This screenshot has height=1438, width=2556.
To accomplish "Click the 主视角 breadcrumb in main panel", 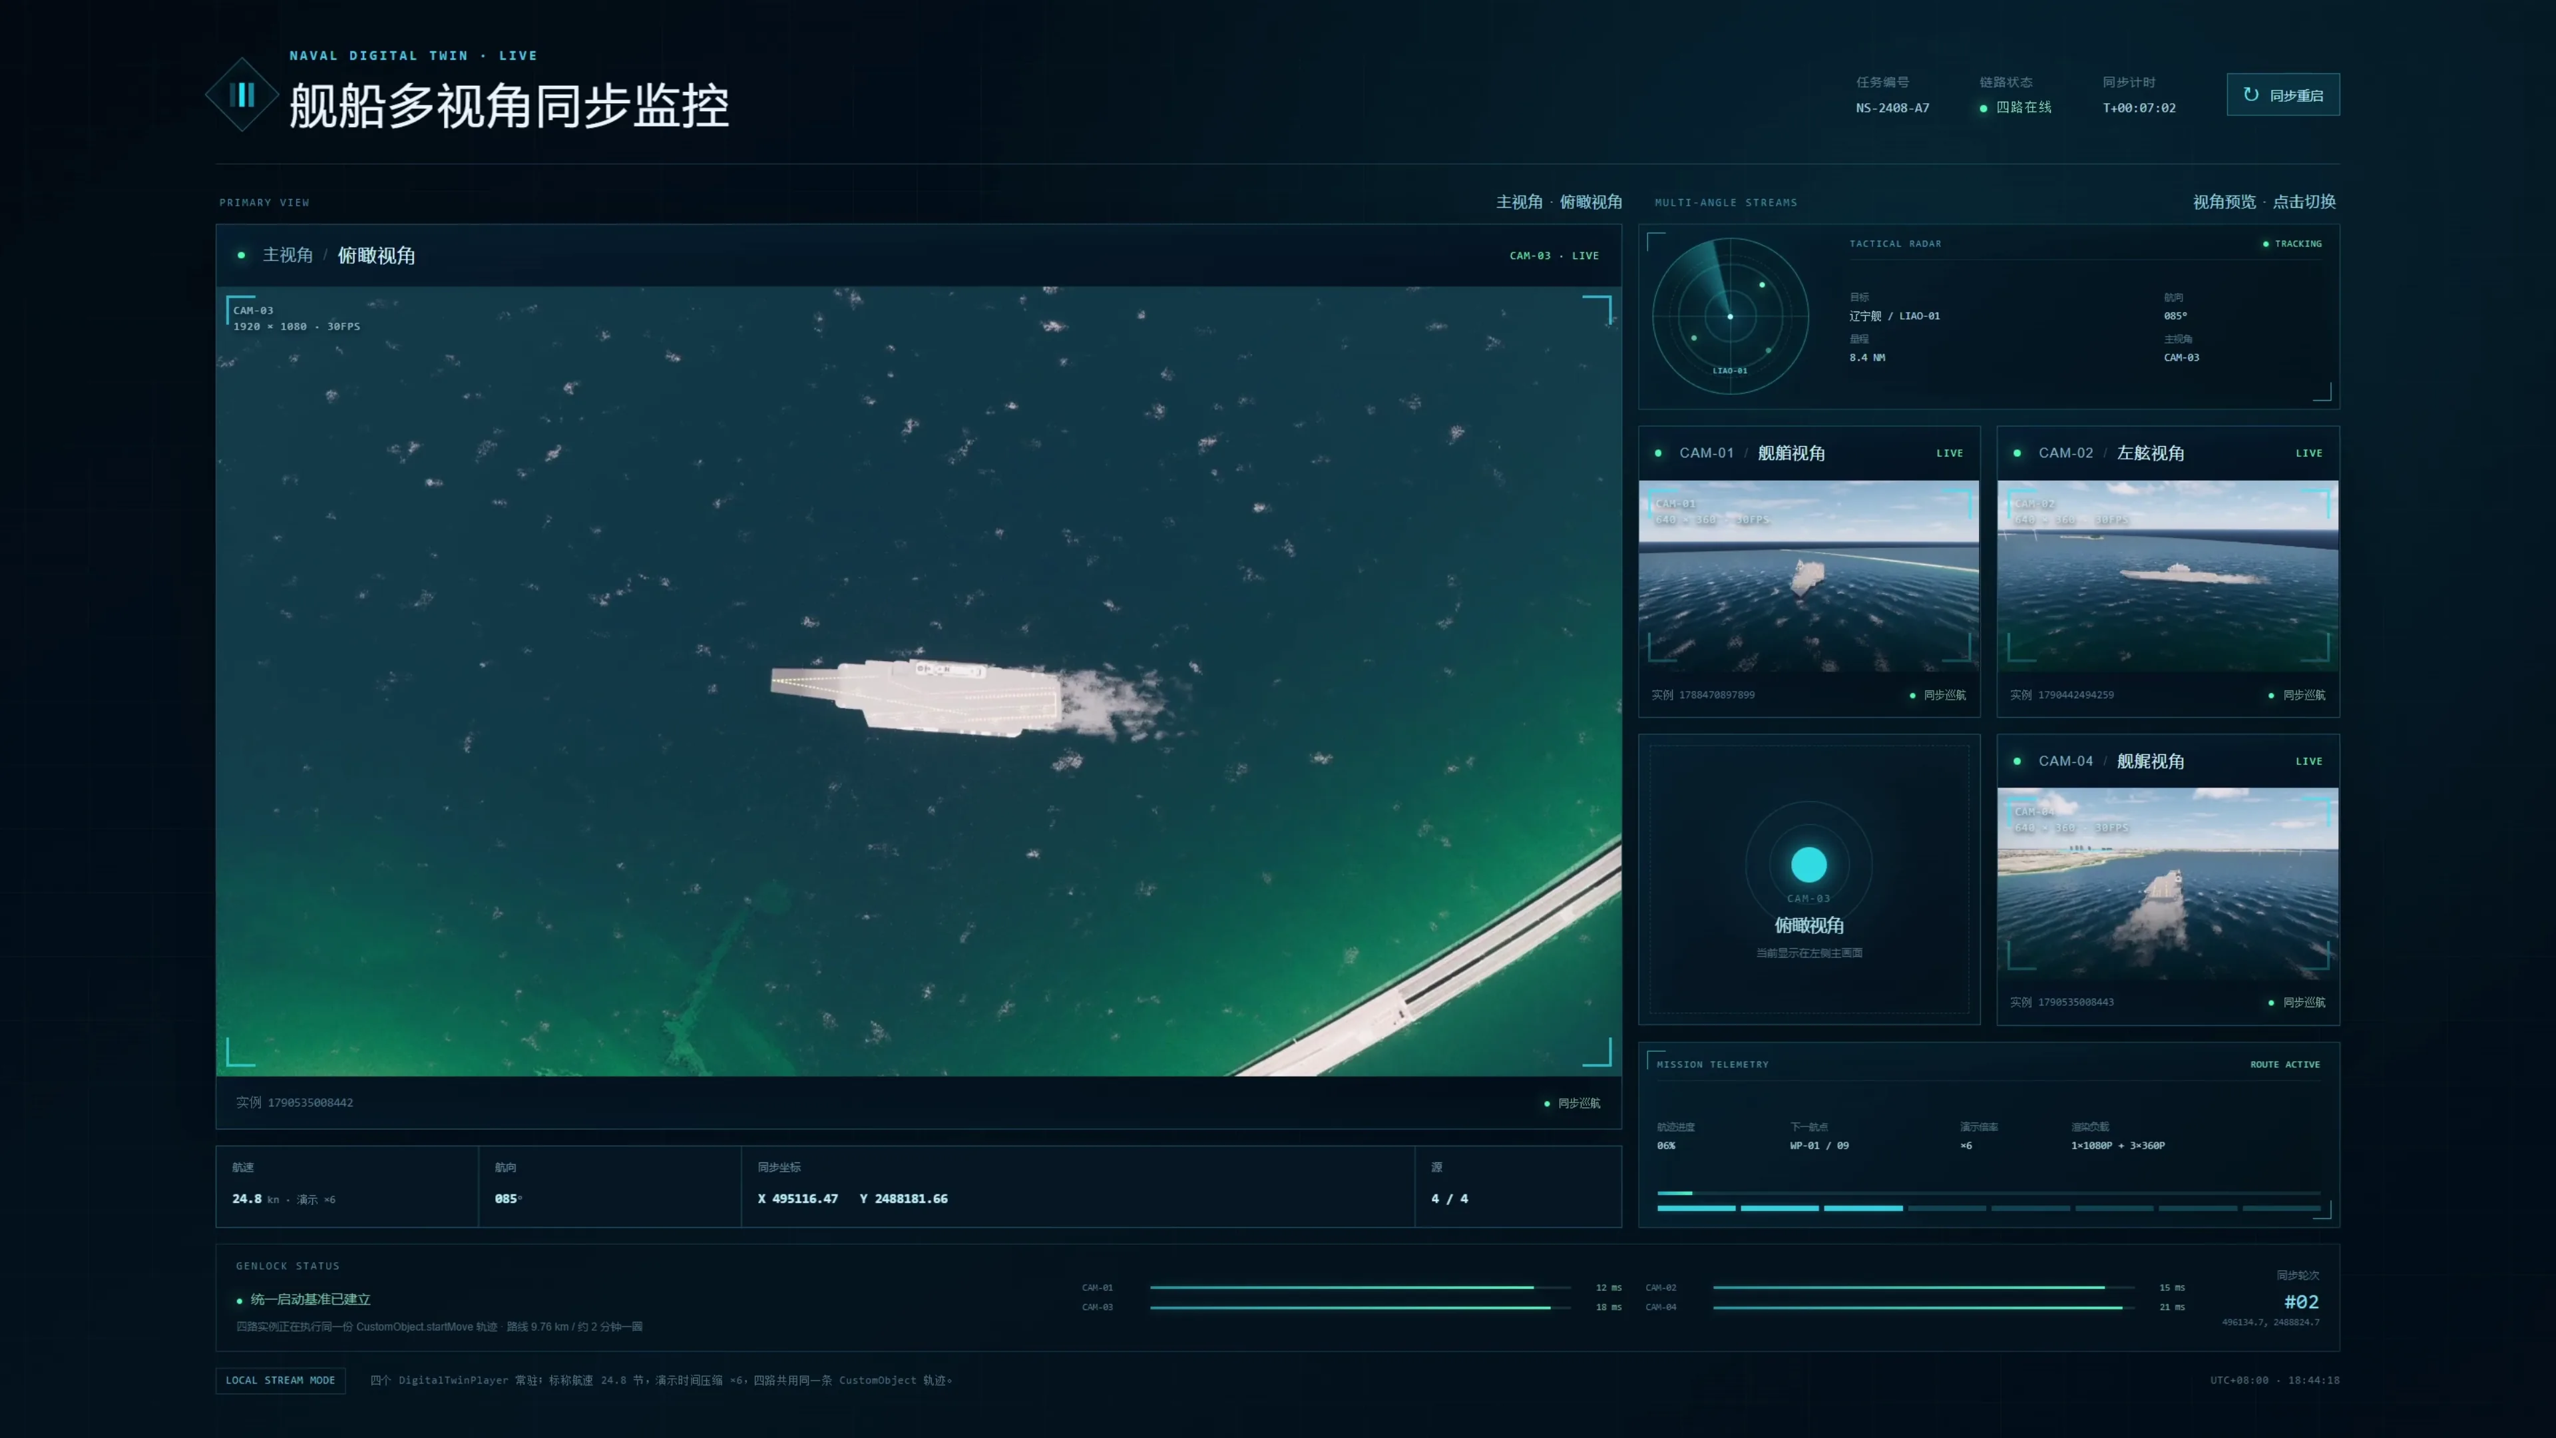I will tap(288, 255).
